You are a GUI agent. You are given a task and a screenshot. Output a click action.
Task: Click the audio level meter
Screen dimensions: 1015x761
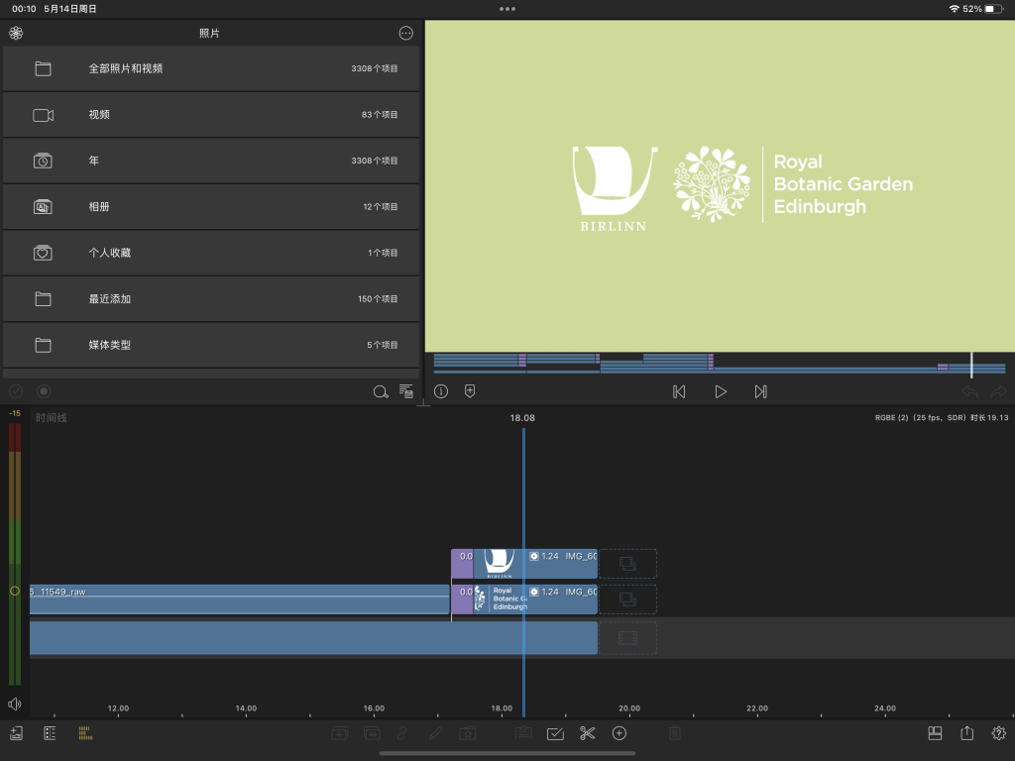tap(15, 554)
